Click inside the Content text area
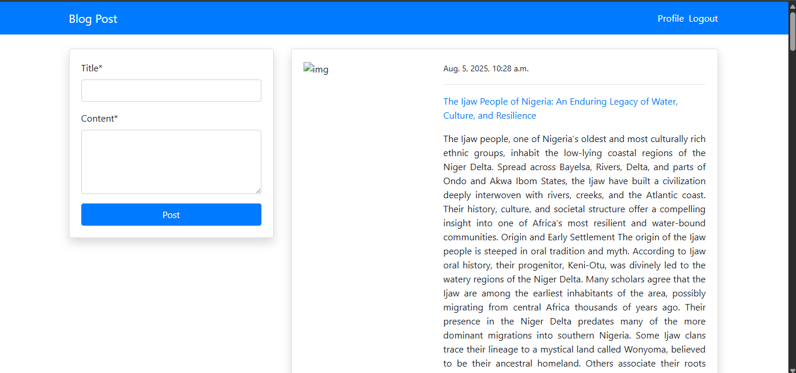The width and height of the screenshot is (796, 373). pyautogui.click(x=171, y=161)
